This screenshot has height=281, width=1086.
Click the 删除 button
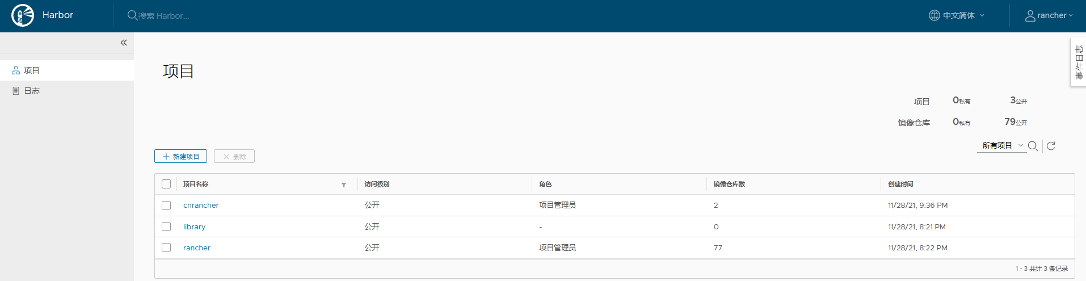pyautogui.click(x=234, y=156)
